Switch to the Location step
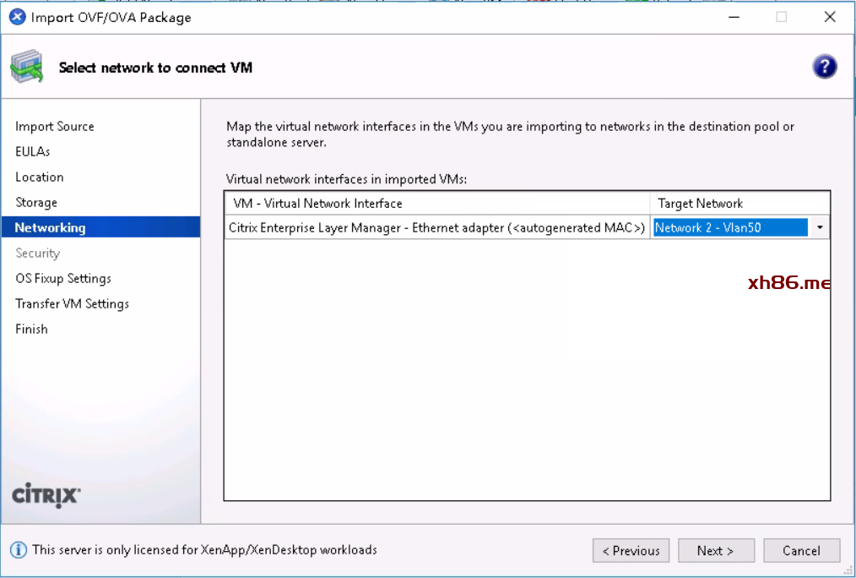 (40, 177)
